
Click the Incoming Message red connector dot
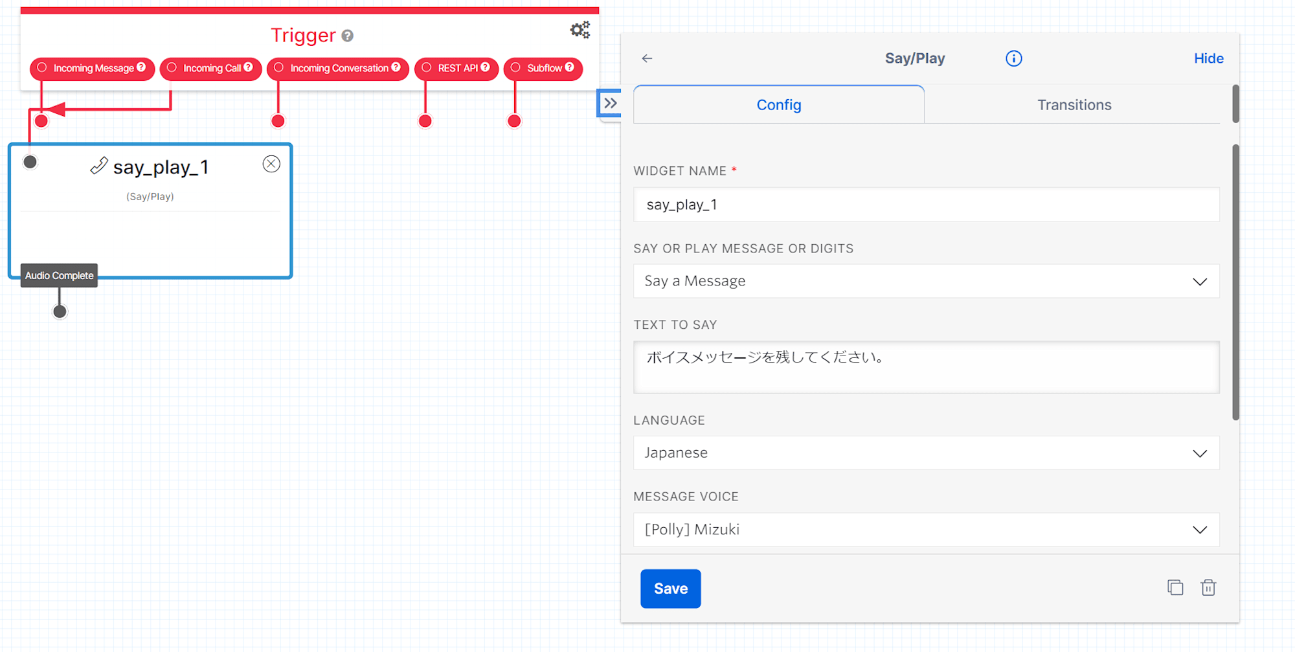(x=41, y=121)
